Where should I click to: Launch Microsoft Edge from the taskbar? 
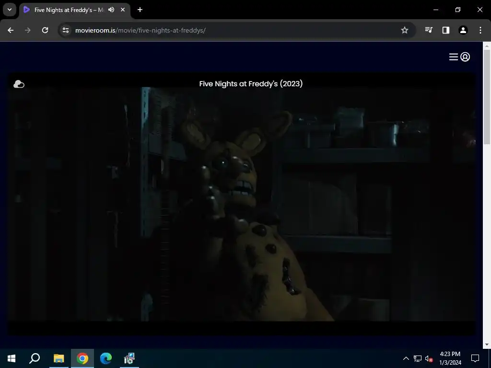tap(106, 358)
